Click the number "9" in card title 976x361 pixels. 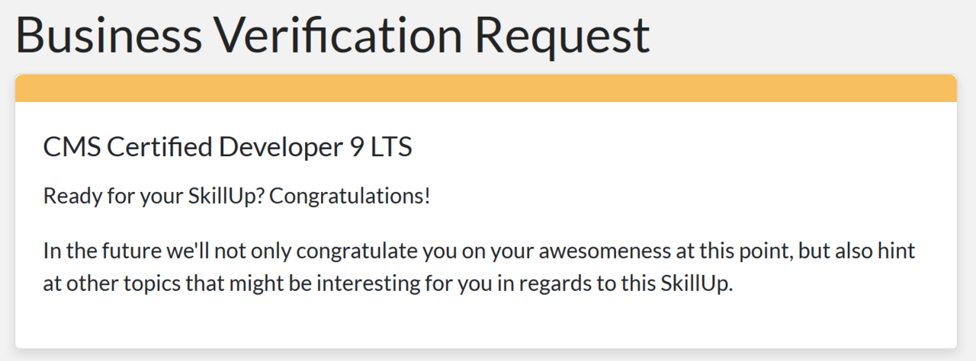click(x=357, y=148)
